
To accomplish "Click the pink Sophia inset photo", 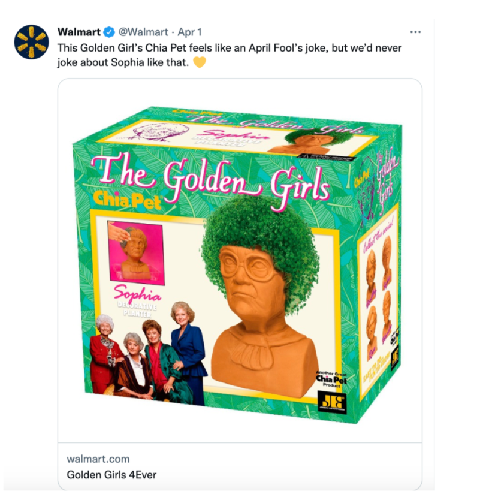I will point(137,252).
